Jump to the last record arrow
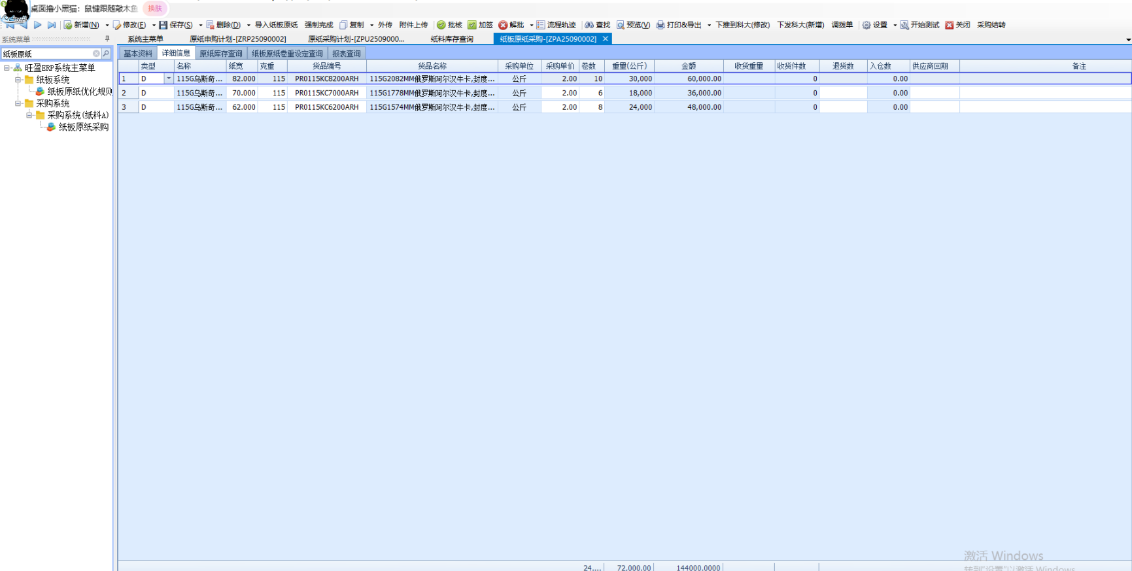This screenshot has width=1132, height=571. (x=52, y=25)
